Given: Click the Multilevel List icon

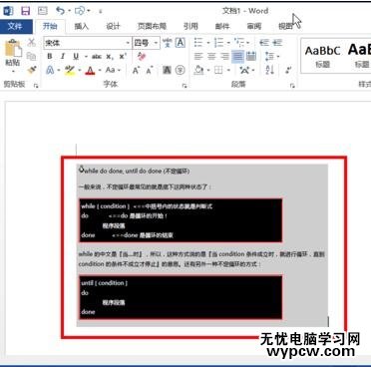Looking at the screenshot, I should pos(238,43).
